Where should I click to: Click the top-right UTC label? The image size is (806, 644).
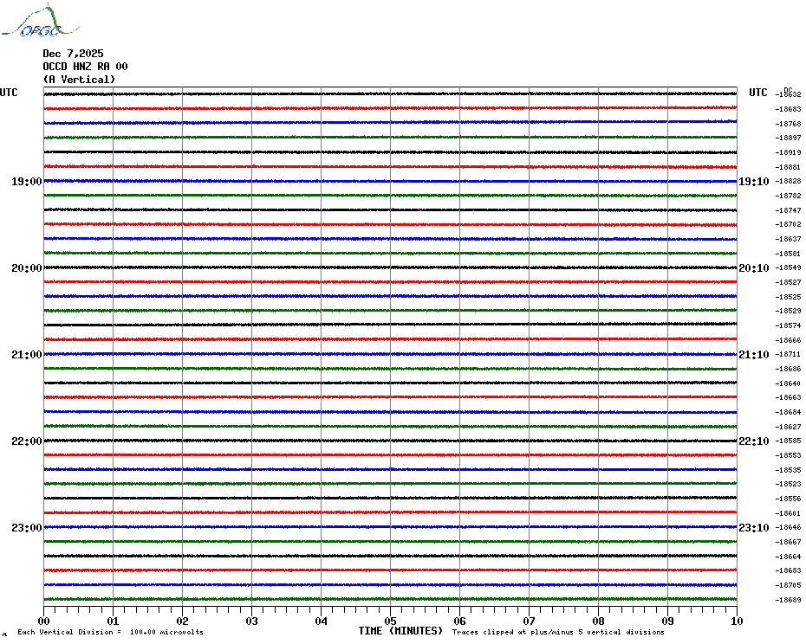(x=758, y=93)
